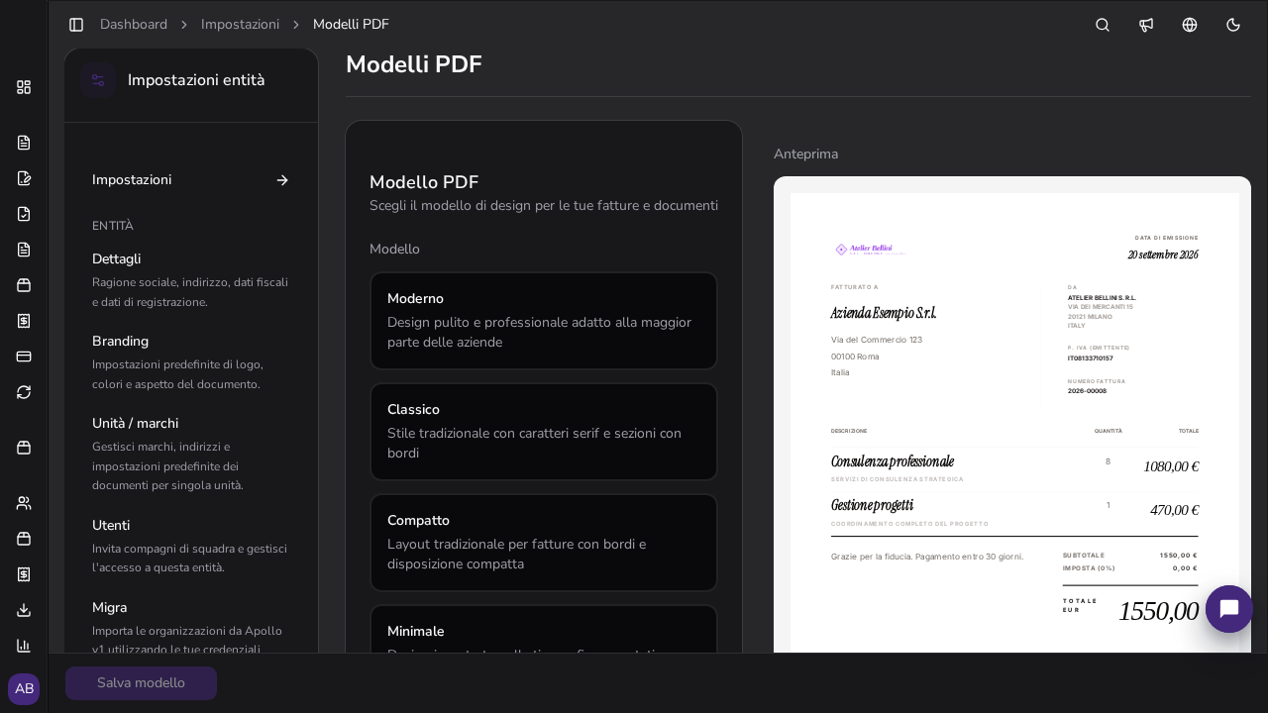The width and height of the screenshot is (1268, 713).
Task: Open the chat bubble widget
Action: coord(1229,609)
